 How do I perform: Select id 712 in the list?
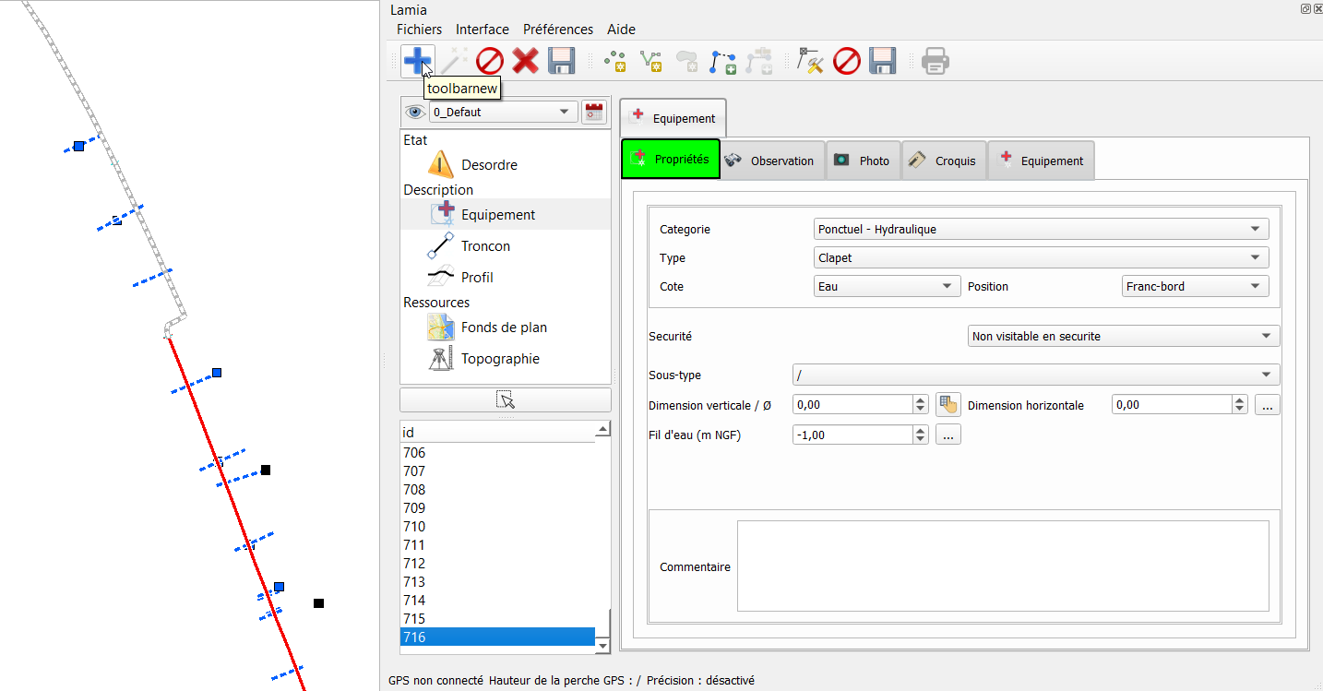click(x=498, y=564)
